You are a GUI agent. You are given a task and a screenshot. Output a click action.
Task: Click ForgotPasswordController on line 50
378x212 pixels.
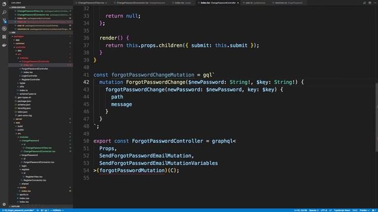(x=167, y=141)
